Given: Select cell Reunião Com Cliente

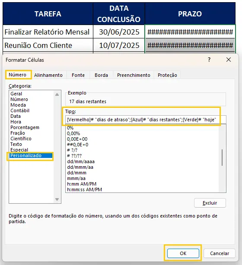Looking at the screenshot, I should click(48, 45).
